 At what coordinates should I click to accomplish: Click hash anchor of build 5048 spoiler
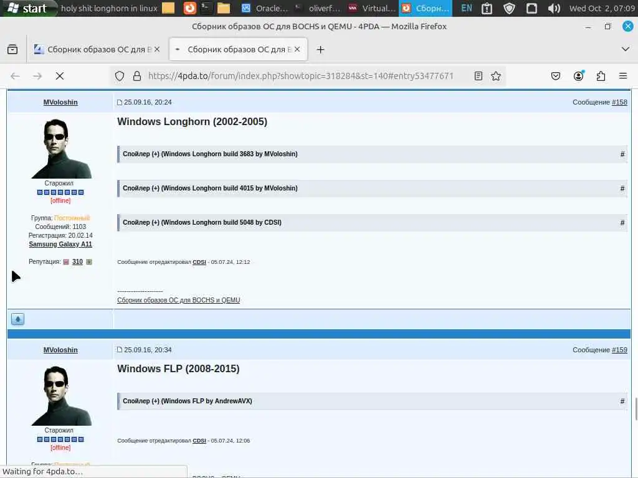(x=622, y=222)
